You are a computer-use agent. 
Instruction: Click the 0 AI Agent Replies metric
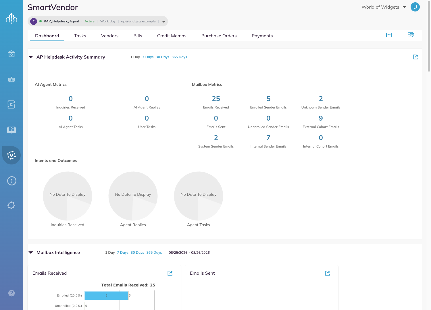(147, 99)
